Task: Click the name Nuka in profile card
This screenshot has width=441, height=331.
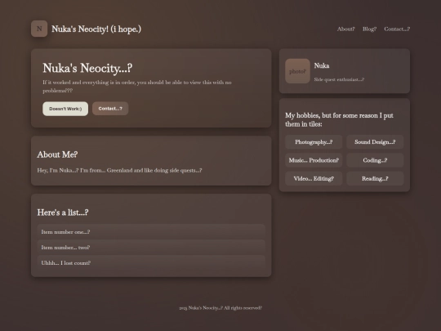Action: point(322,66)
